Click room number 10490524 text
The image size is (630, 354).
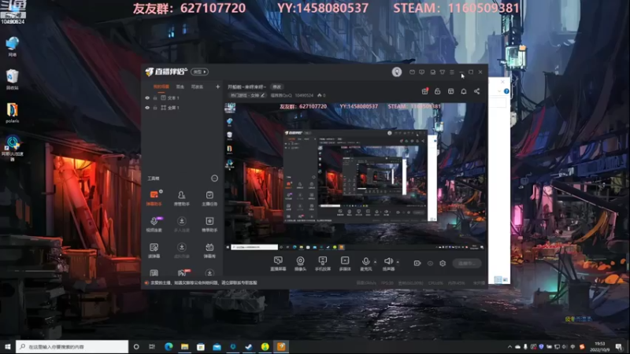(x=304, y=95)
